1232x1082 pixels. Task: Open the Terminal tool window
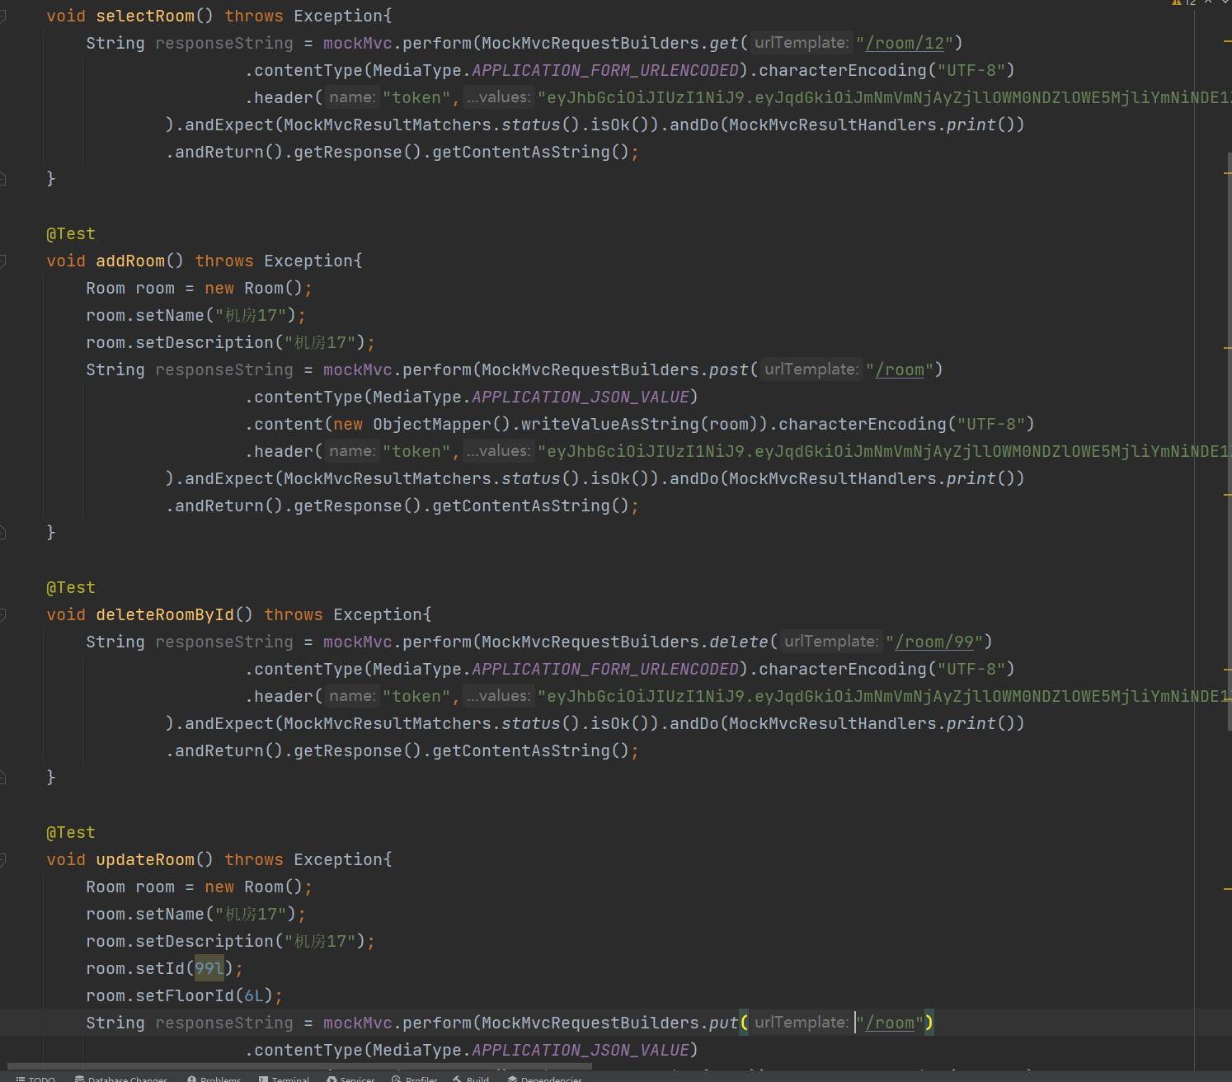pyautogui.click(x=284, y=1078)
